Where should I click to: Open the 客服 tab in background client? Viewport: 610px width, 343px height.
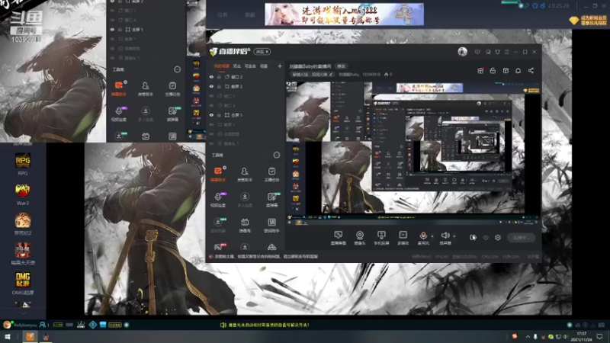point(250,14)
